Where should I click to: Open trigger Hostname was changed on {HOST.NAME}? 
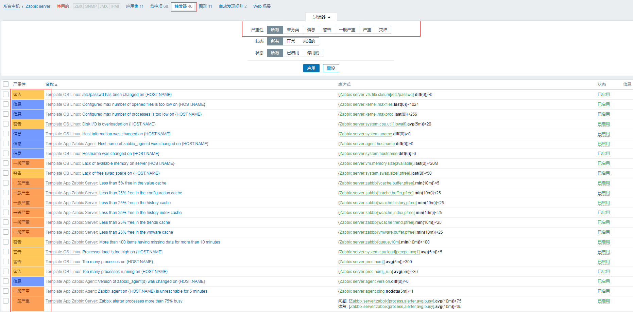[121, 154]
